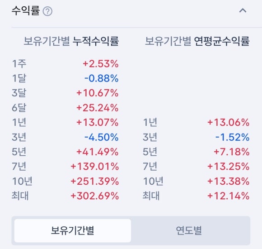The height and width of the screenshot is (249, 262).
Task: Click the 보유기간별 연평균수익률 column heading
Action: pos(197,41)
